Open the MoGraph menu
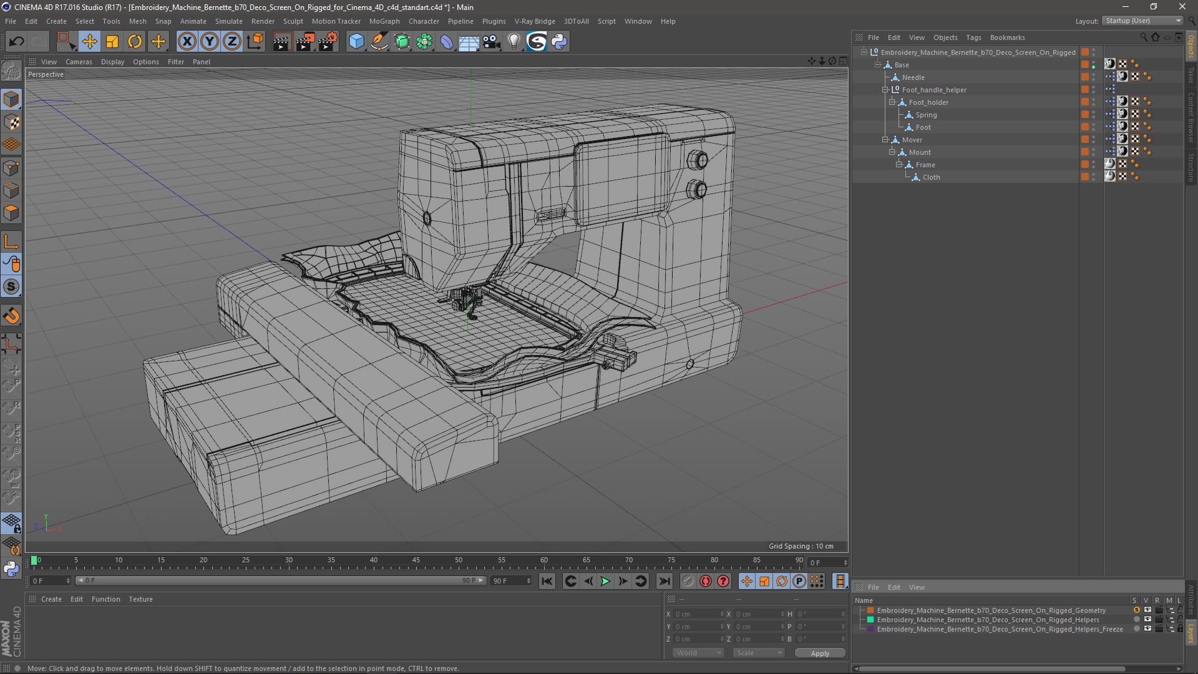This screenshot has width=1198, height=674. coord(384,21)
